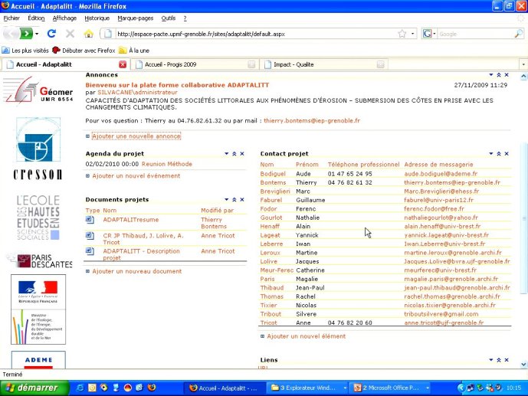Open the Liens web part menu

coord(491,360)
